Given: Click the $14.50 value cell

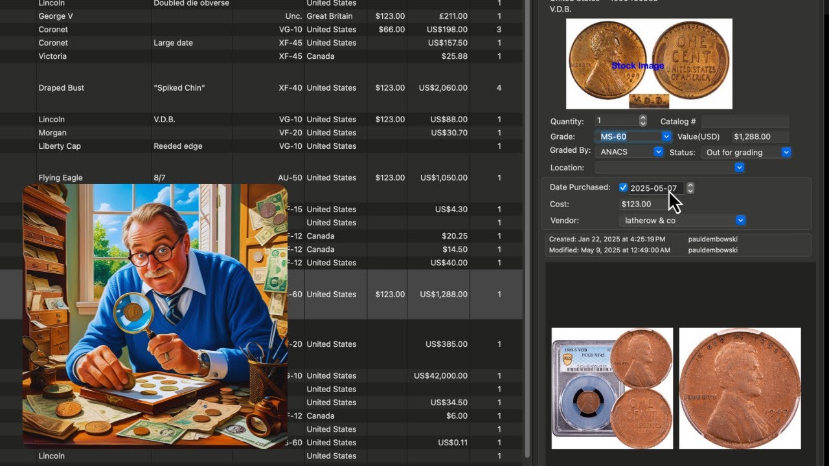Looking at the screenshot, I should pos(454,249).
